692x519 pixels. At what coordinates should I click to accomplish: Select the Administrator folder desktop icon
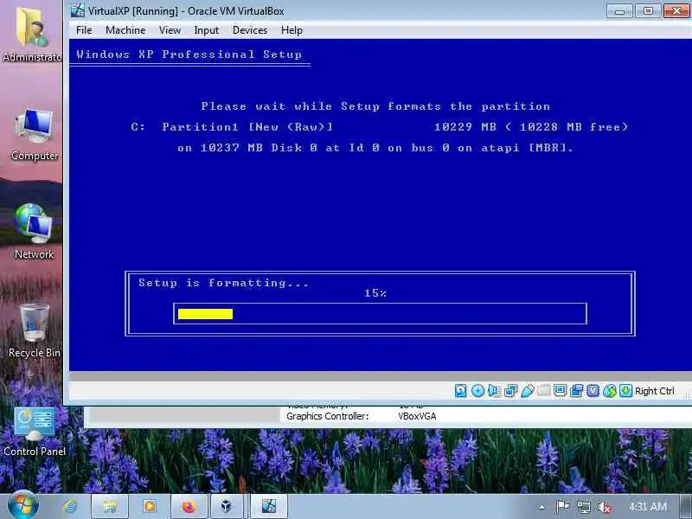(32, 34)
